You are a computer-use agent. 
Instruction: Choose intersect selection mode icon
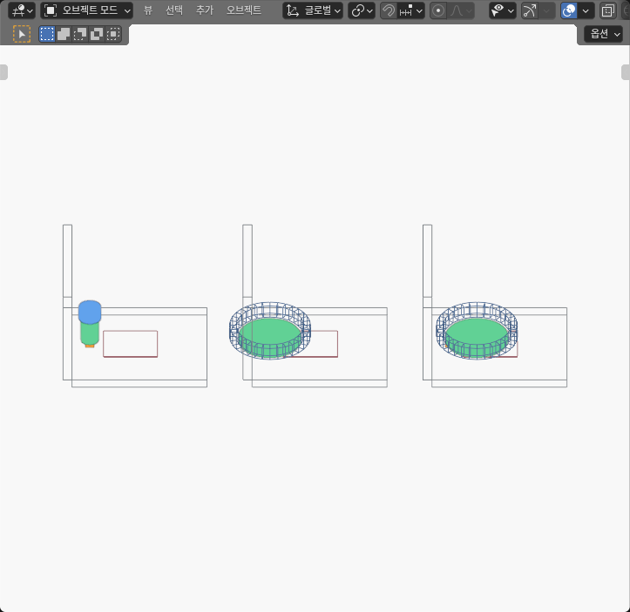click(x=113, y=34)
